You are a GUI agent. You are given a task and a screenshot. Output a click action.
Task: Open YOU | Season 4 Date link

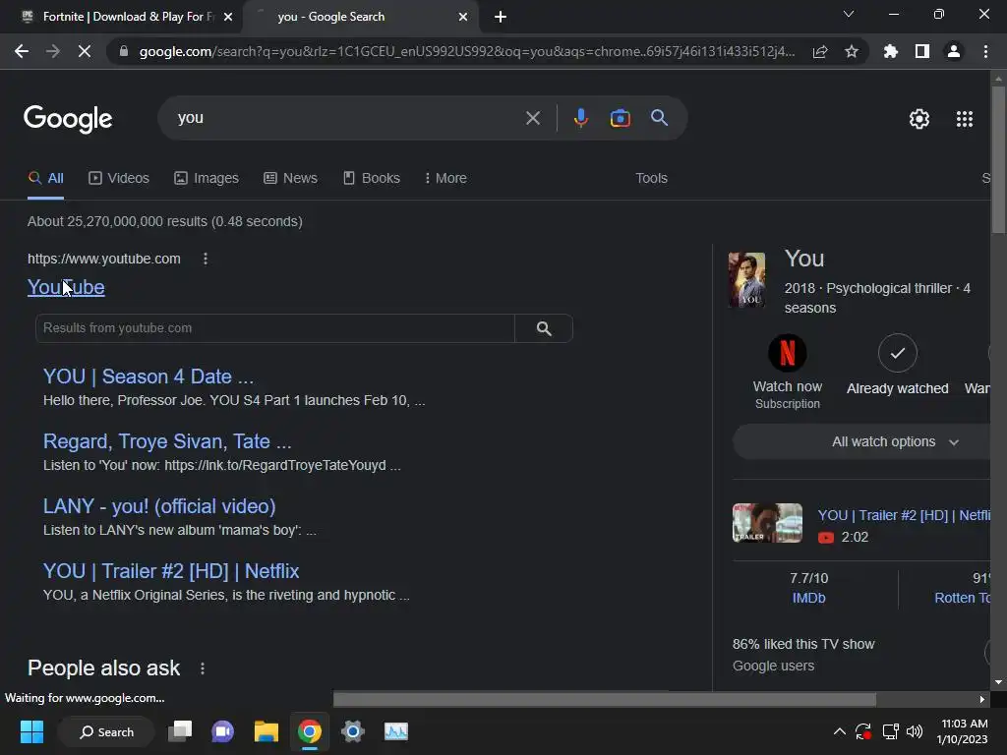pyautogui.click(x=148, y=377)
